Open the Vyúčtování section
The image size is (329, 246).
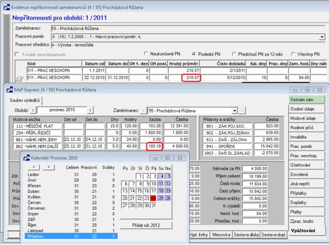click(306, 231)
